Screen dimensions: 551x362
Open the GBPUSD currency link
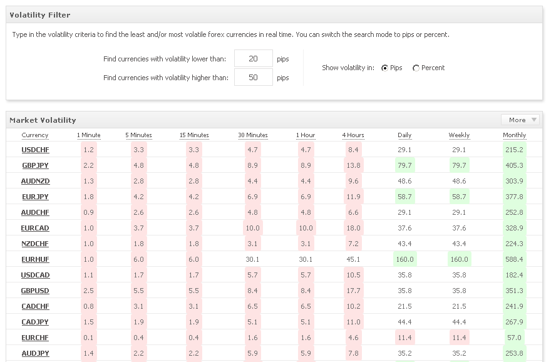coord(35,291)
